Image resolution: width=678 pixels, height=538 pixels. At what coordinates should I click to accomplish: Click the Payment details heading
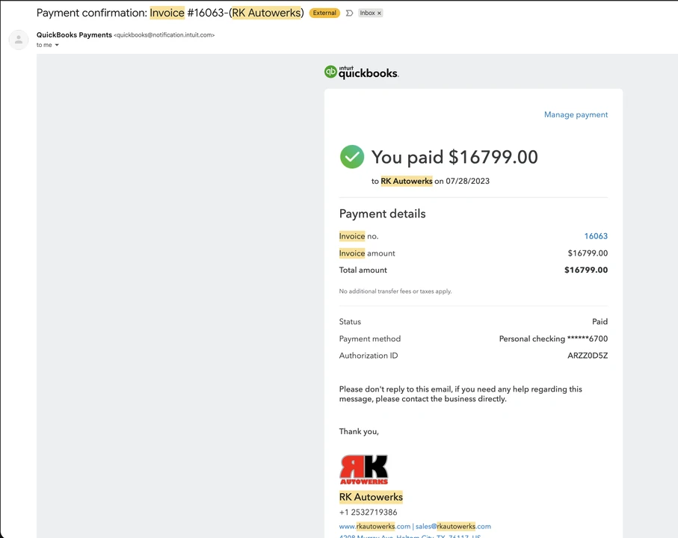point(382,214)
